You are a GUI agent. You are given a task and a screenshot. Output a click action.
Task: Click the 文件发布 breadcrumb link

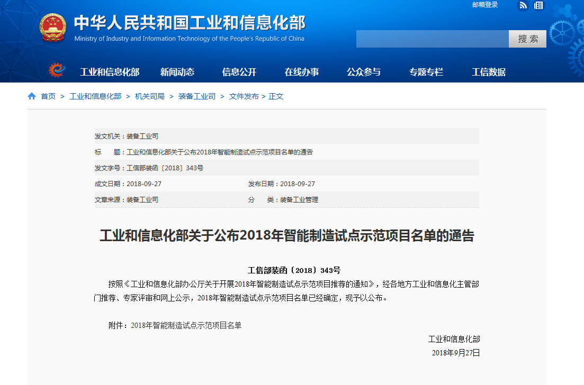click(x=244, y=96)
